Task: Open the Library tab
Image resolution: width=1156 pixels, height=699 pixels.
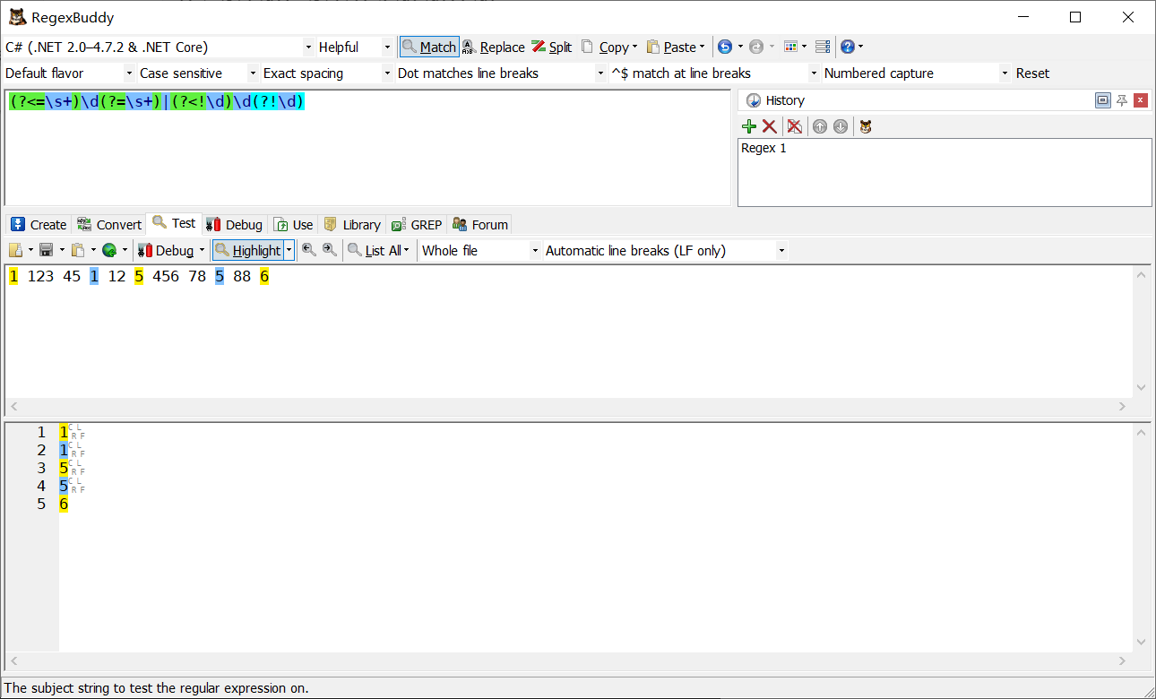Action: coord(352,224)
